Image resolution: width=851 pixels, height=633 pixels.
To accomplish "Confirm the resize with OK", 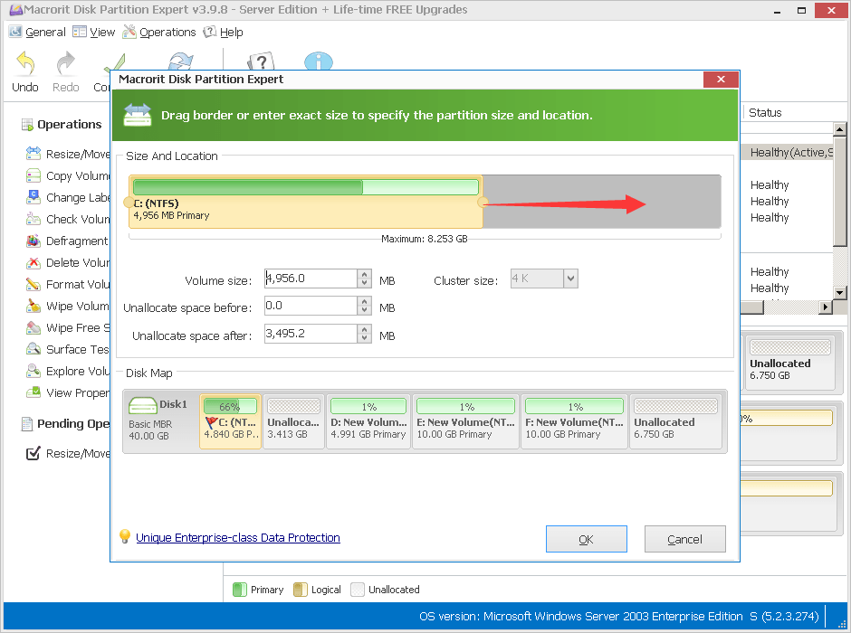I will click(x=586, y=538).
